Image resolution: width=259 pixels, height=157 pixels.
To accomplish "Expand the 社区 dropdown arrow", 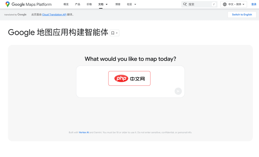I will coord(135,5).
